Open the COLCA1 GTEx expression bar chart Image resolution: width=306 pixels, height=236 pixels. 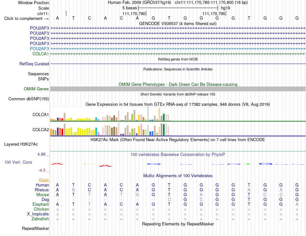111,114
